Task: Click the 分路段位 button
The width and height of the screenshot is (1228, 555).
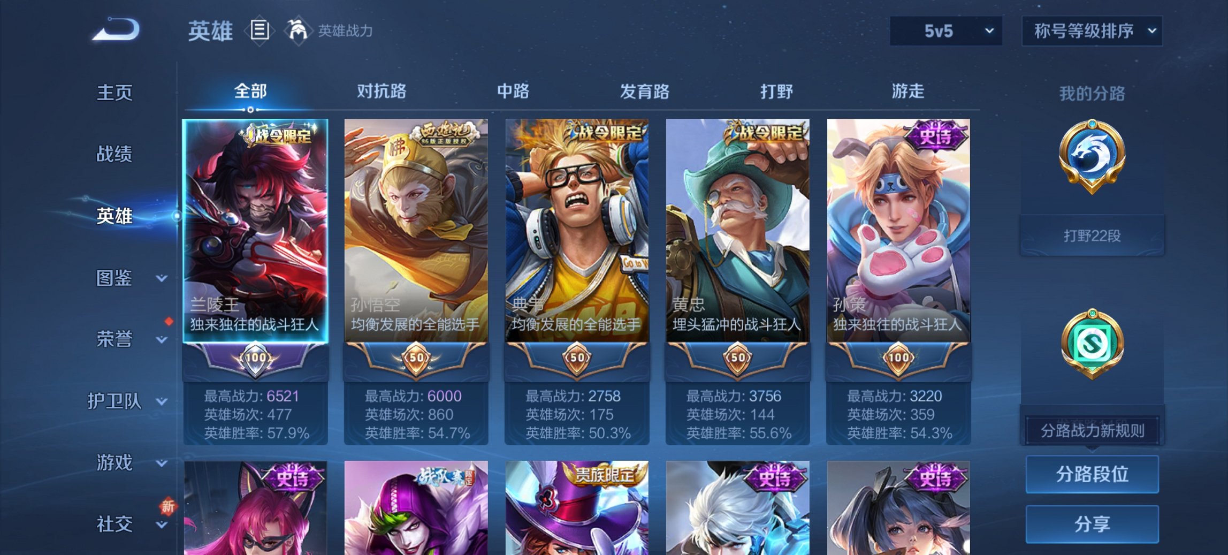Action: 1092,474
